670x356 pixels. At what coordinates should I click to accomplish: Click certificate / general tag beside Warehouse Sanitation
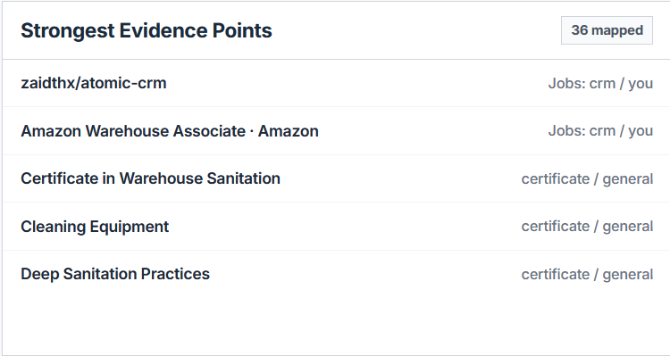point(587,178)
